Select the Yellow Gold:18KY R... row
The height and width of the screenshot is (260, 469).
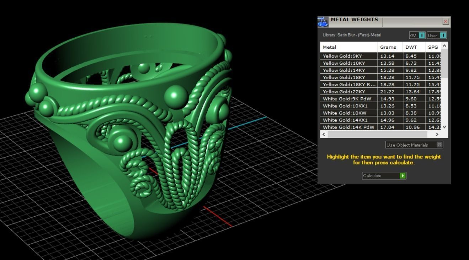[x=380, y=85]
